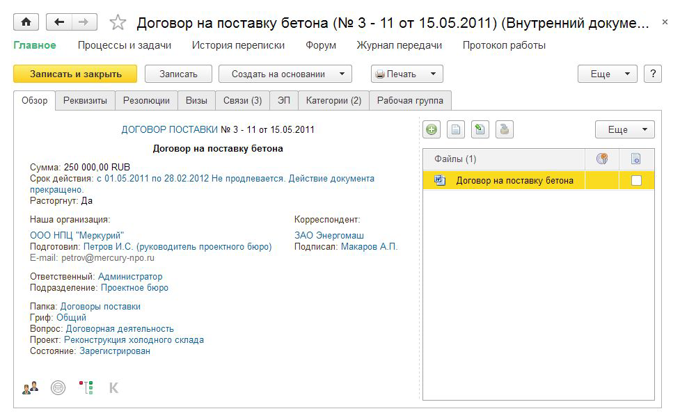Open История переписки section
Screen dimensions: 680x418
click(x=238, y=45)
